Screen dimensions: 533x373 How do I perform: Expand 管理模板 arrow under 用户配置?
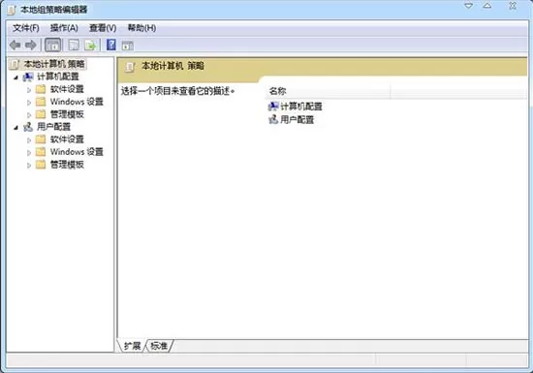pyautogui.click(x=29, y=166)
